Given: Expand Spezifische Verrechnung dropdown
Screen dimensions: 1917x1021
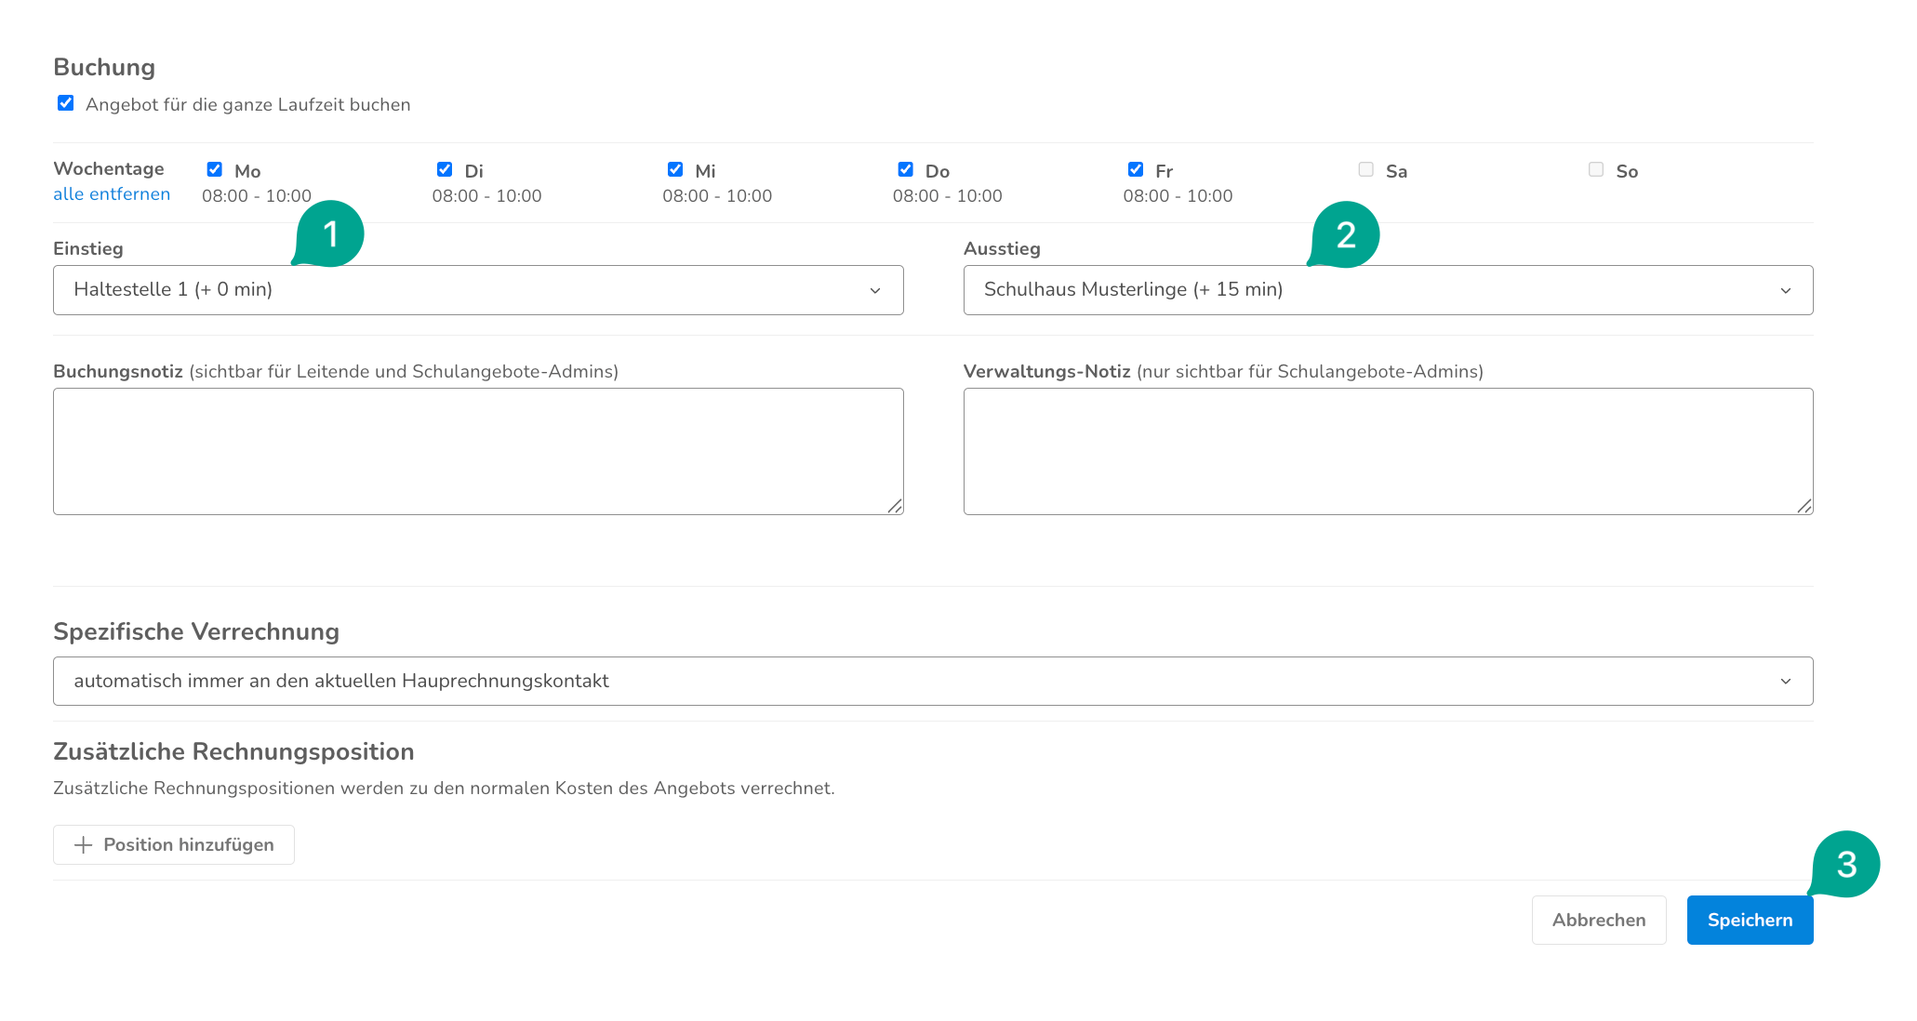Looking at the screenshot, I should pos(932,681).
